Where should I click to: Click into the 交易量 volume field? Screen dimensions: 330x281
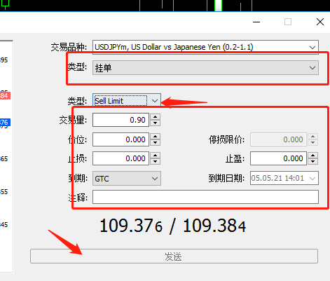[121, 120]
